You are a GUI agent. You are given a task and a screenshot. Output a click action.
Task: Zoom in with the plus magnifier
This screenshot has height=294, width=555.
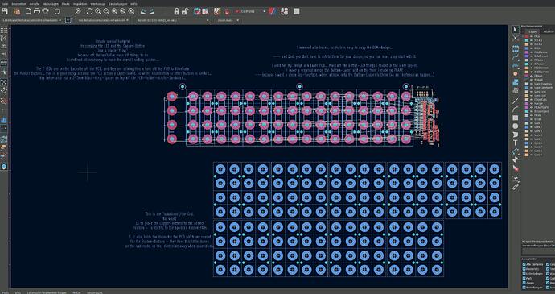tap(98, 12)
